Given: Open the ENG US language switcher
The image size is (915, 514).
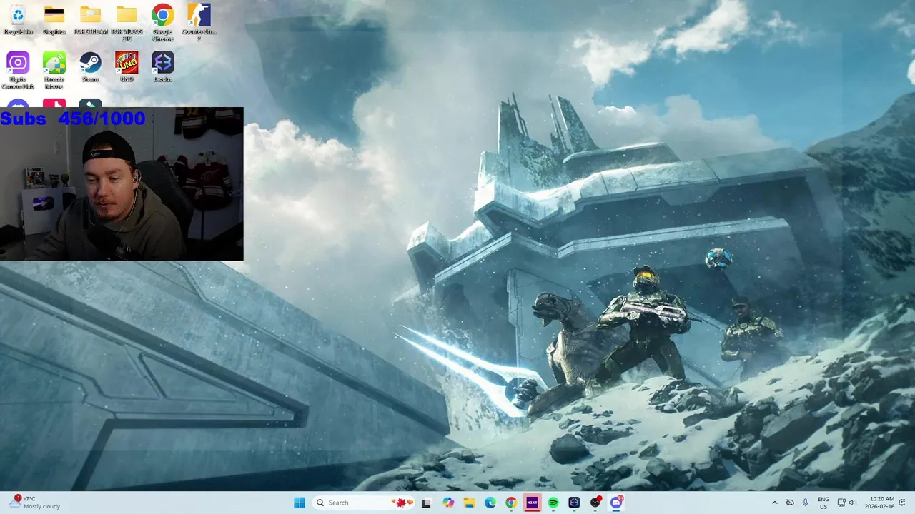Looking at the screenshot, I should point(823,503).
